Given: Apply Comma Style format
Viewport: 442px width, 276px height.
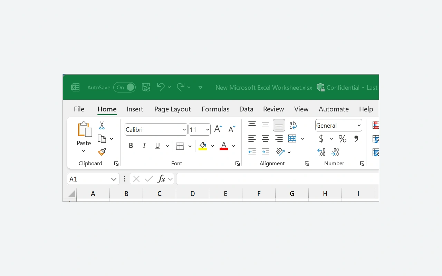Looking at the screenshot, I should tap(356, 139).
